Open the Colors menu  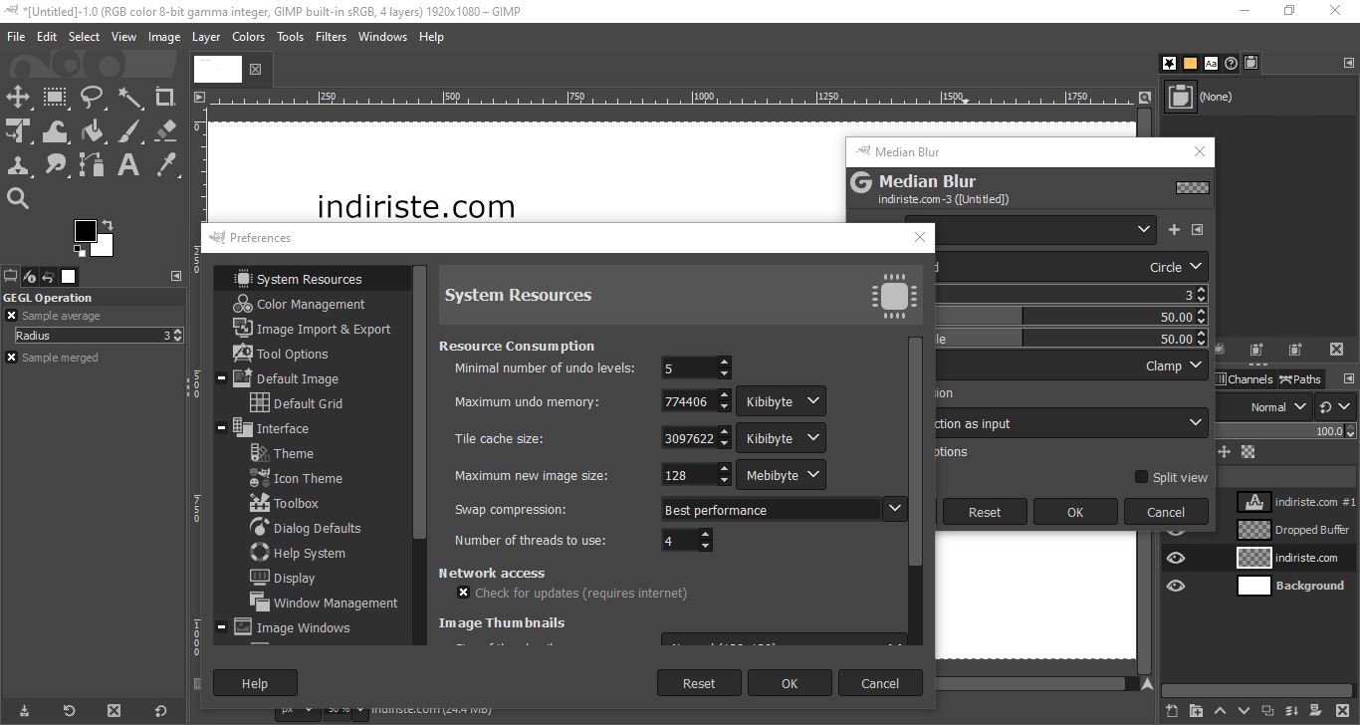248,37
